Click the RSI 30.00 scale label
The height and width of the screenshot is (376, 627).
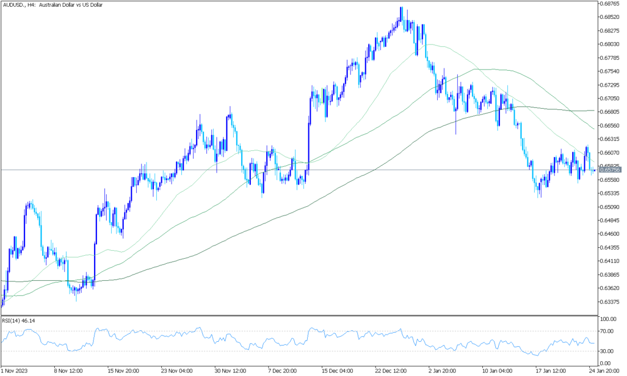point(607,351)
